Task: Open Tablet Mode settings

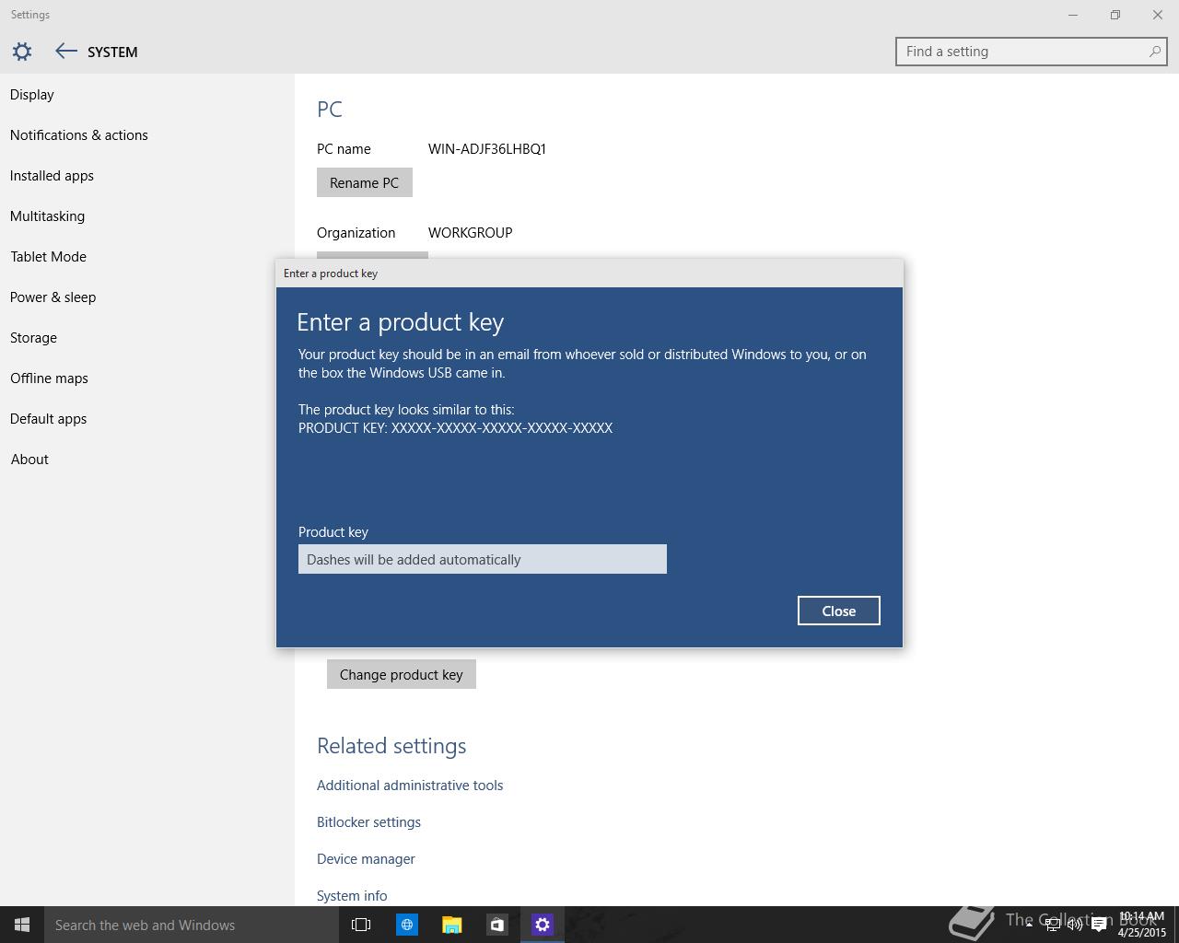Action: (x=147, y=257)
